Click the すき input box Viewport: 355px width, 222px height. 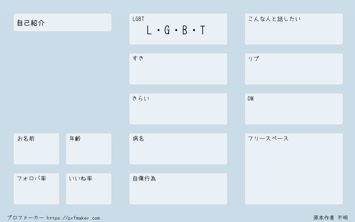(178, 69)
